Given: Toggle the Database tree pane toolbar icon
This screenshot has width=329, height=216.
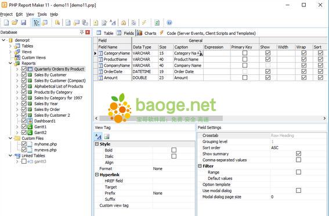Looking at the screenshot, I should [37, 23].
